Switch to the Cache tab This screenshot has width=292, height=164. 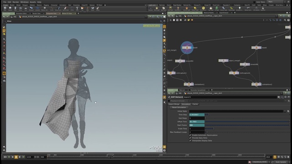tap(195, 104)
